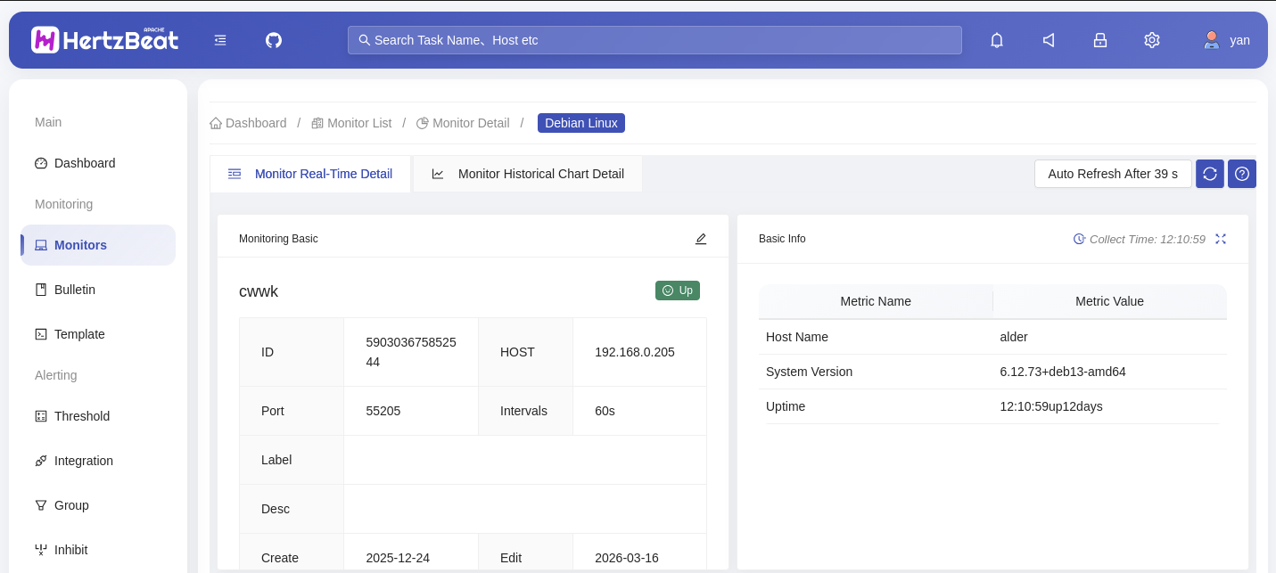Switch to Monitor Historical Chart Detail tab
1276x573 pixels.
pyautogui.click(x=528, y=174)
